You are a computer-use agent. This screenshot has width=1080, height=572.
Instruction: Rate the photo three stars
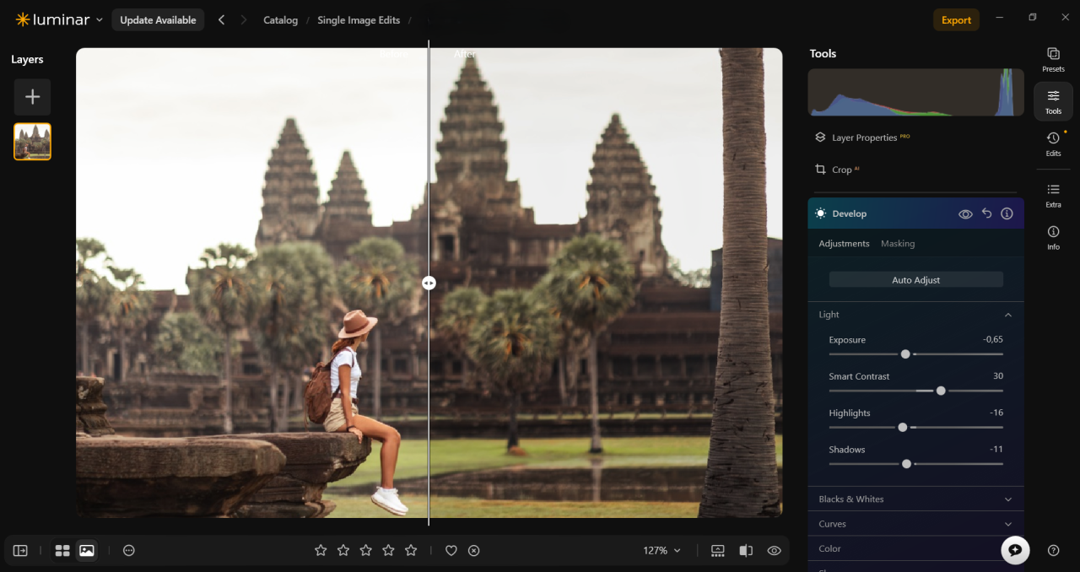click(x=365, y=550)
